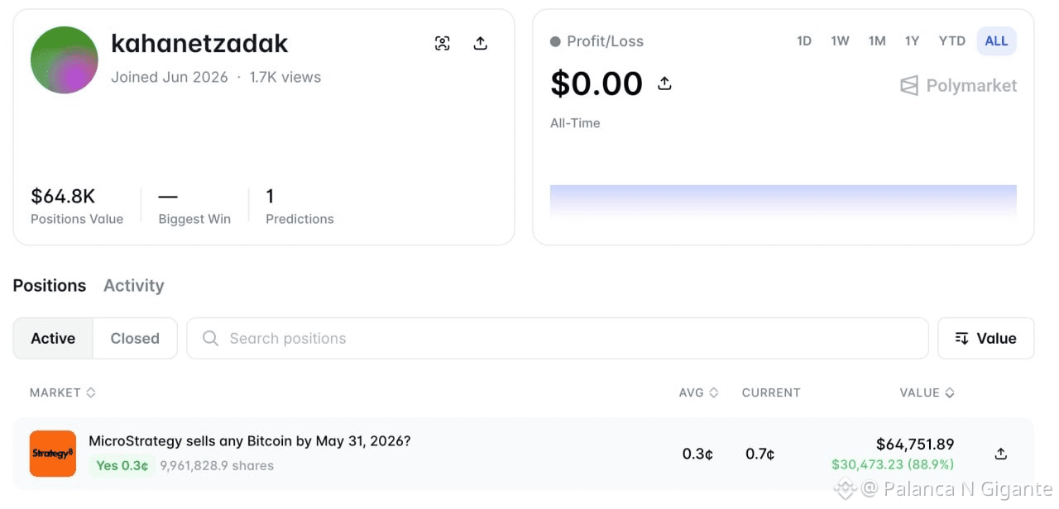Click the 1.7K views text
Image resolution: width=1059 pixels, height=509 pixels.
pos(285,77)
